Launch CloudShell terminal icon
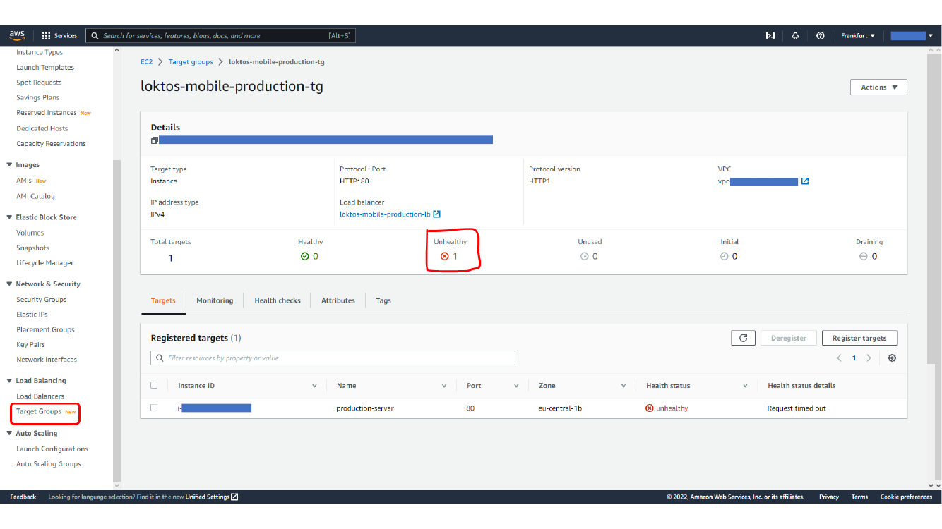The width and height of the screenshot is (942, 529). (x=771, y=36)
